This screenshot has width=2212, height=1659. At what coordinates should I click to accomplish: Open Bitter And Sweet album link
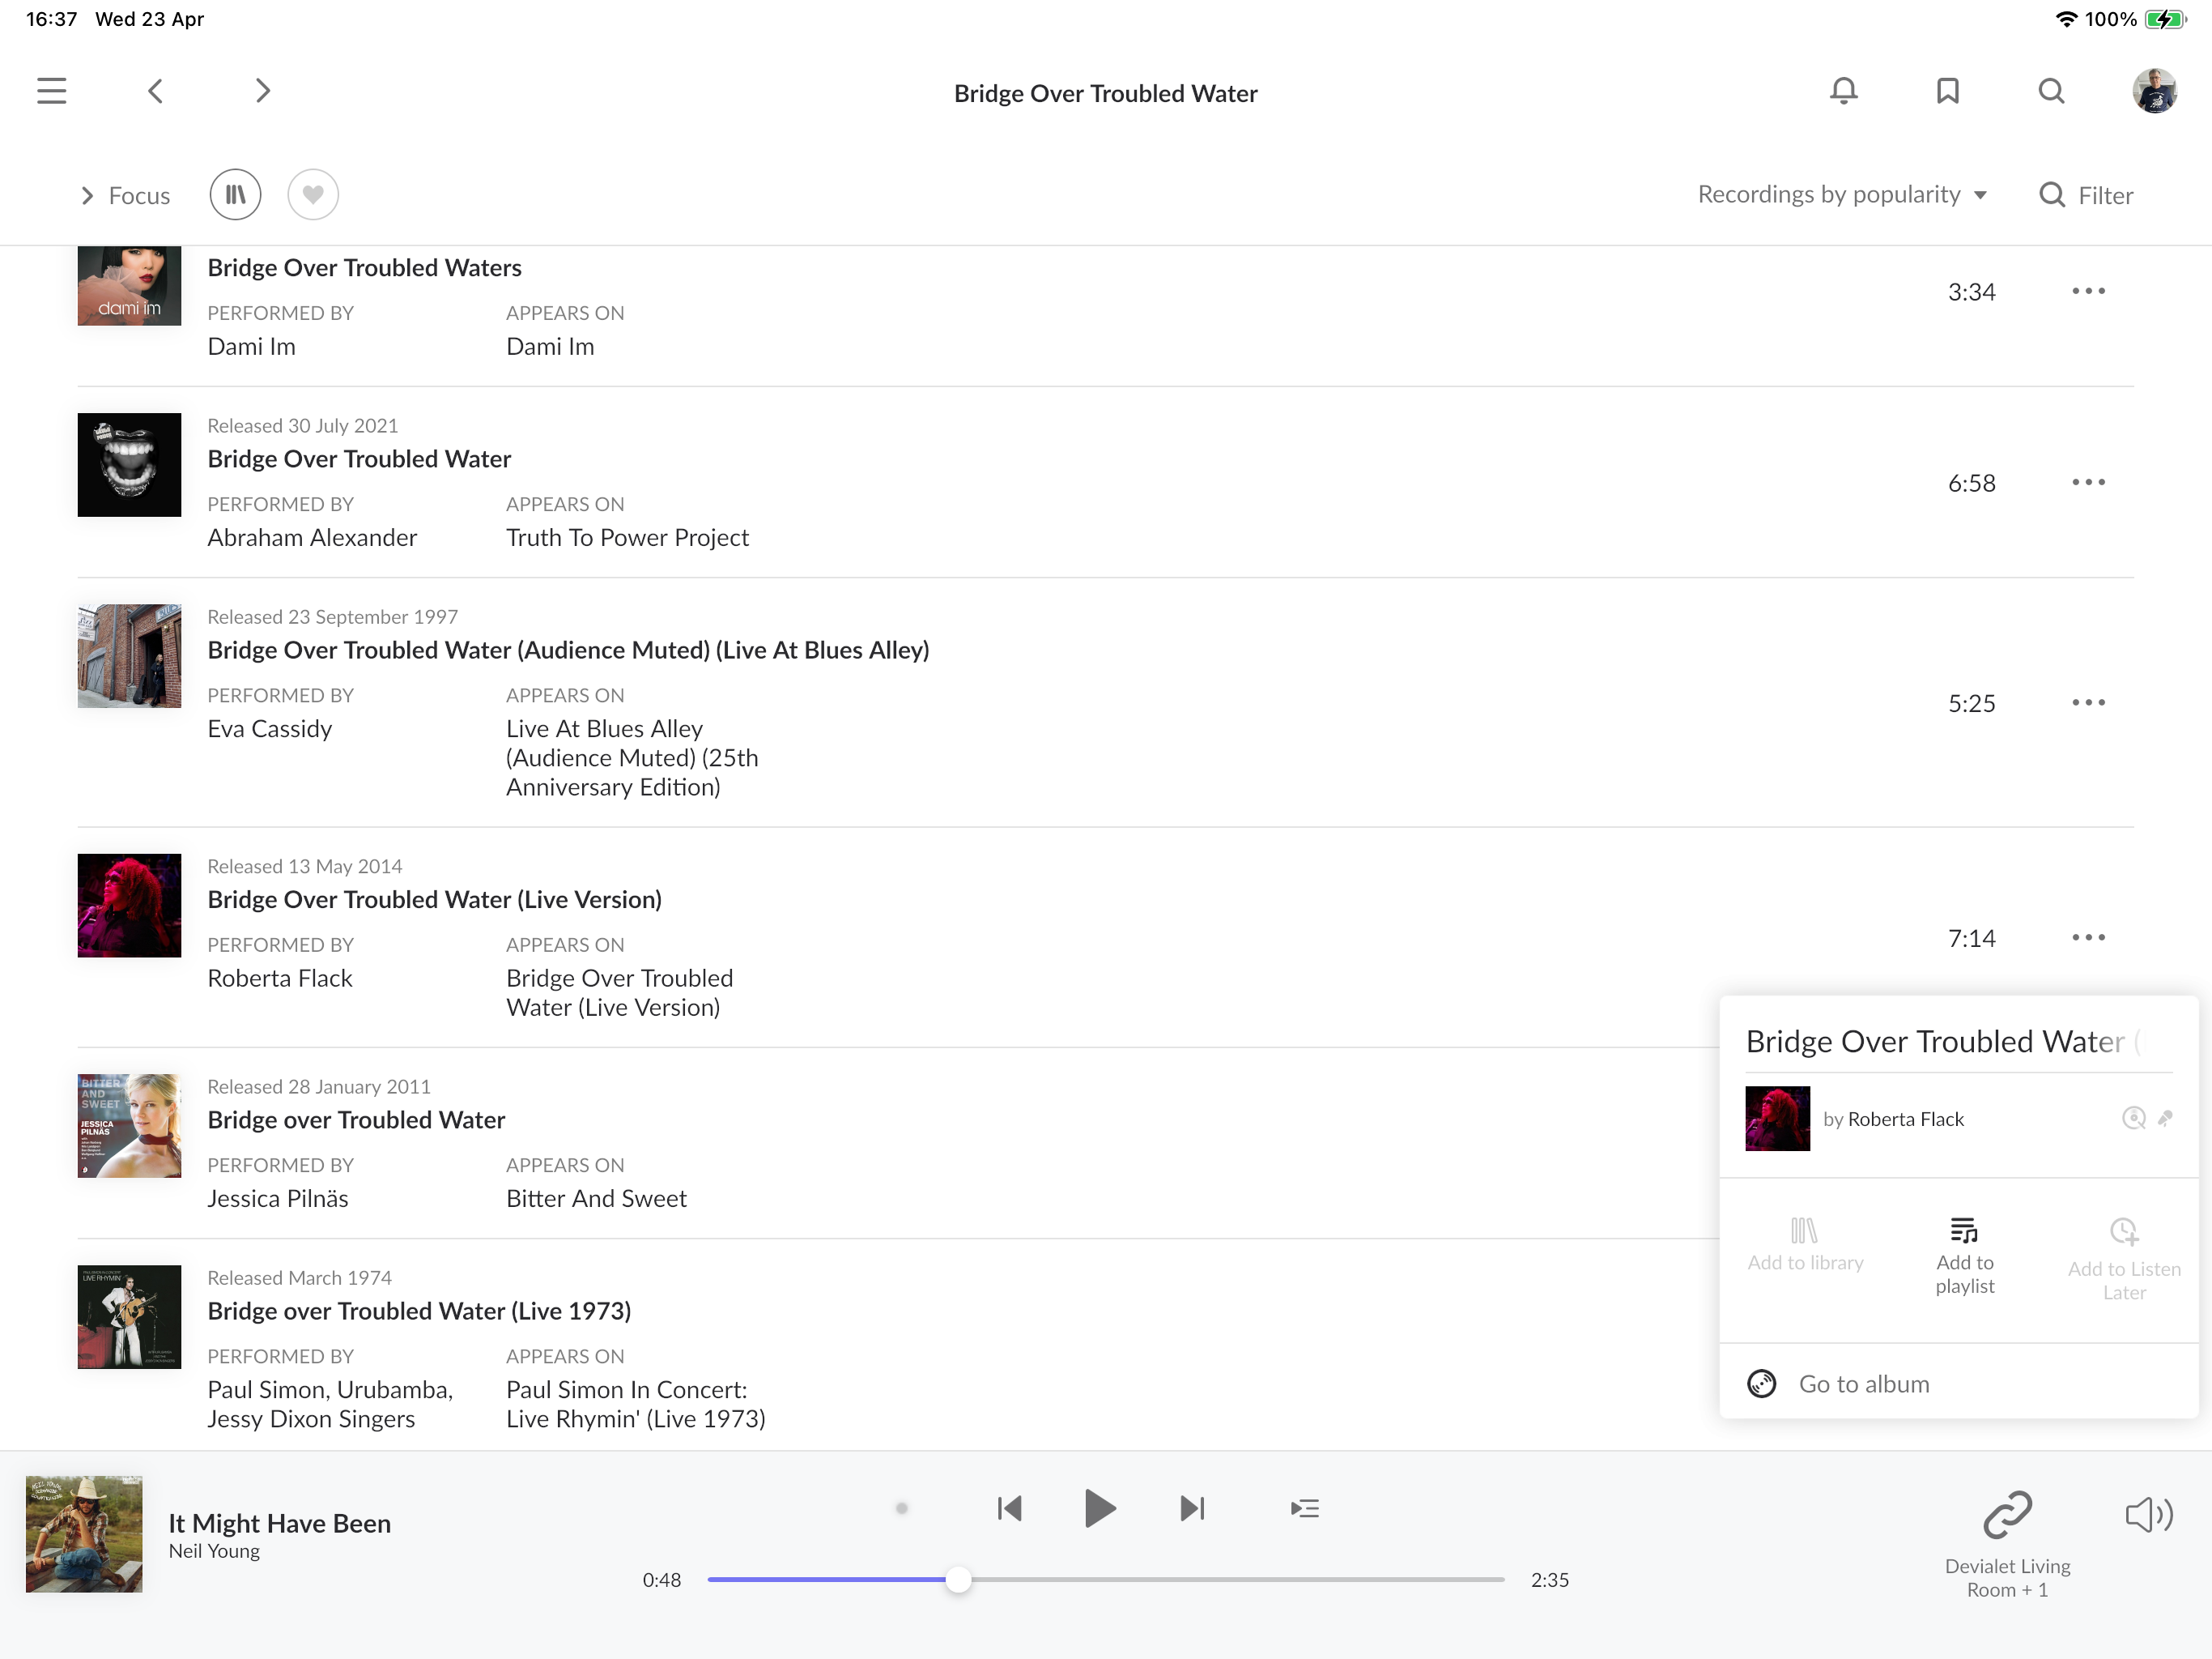point(596,1198)
